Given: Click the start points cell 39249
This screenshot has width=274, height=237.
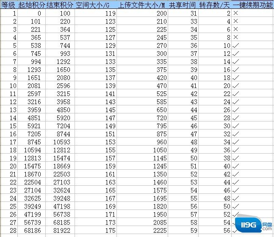Looking at the screenshot, I should [x=33, y=206].
